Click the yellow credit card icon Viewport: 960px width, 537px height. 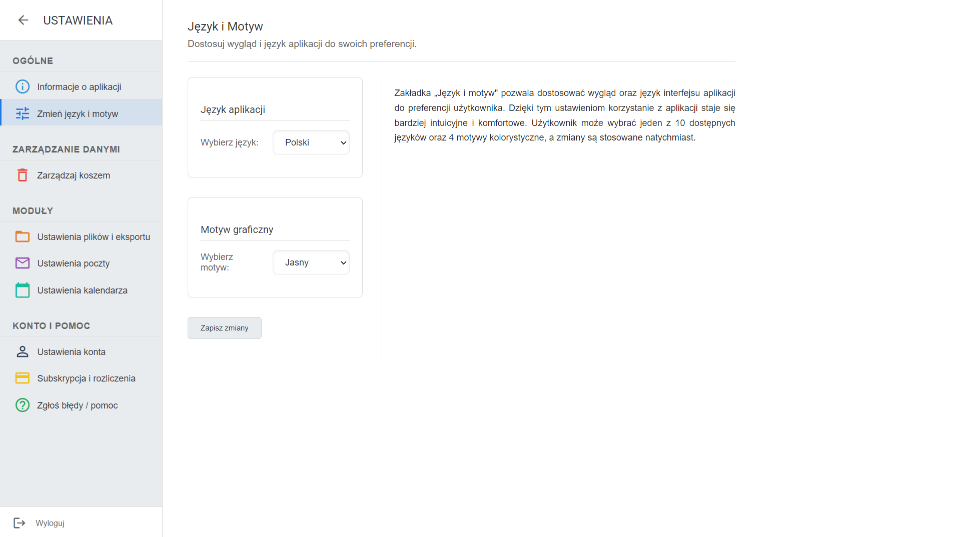coord(23,378)
